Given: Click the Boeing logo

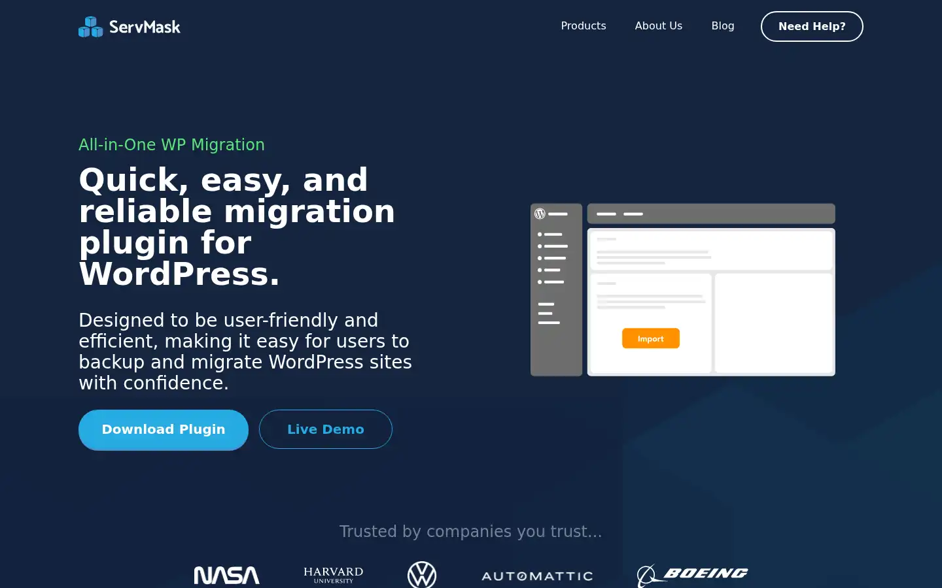Looking at the screenshot, I should [x=692, y=576].
